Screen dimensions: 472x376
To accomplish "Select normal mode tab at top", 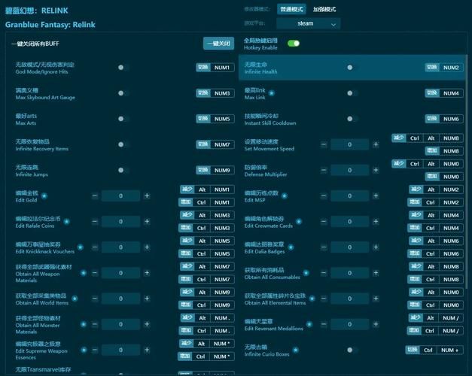I will 291,9.
